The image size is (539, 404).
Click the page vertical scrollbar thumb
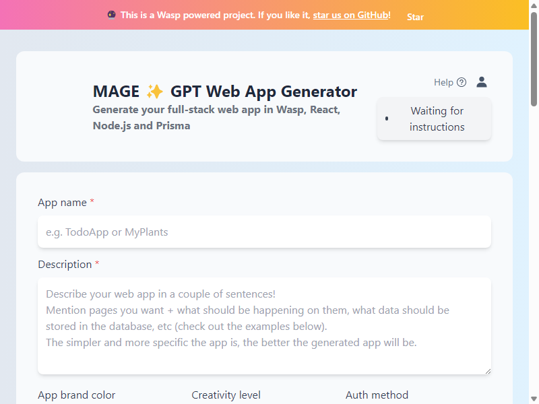[534, 59]
